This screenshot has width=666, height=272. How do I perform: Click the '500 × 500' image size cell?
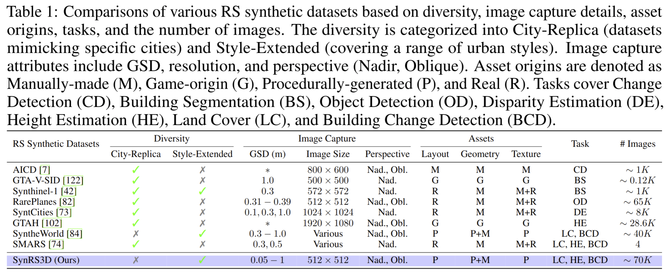(328, 180)
